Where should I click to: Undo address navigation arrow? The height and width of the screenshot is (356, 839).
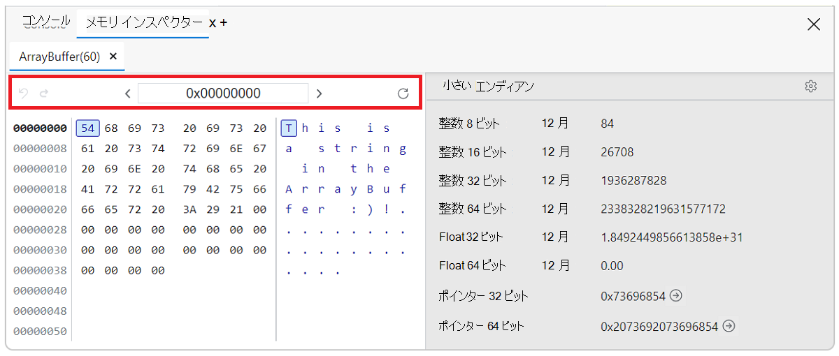pyautogui.click(x=23, y=94)
